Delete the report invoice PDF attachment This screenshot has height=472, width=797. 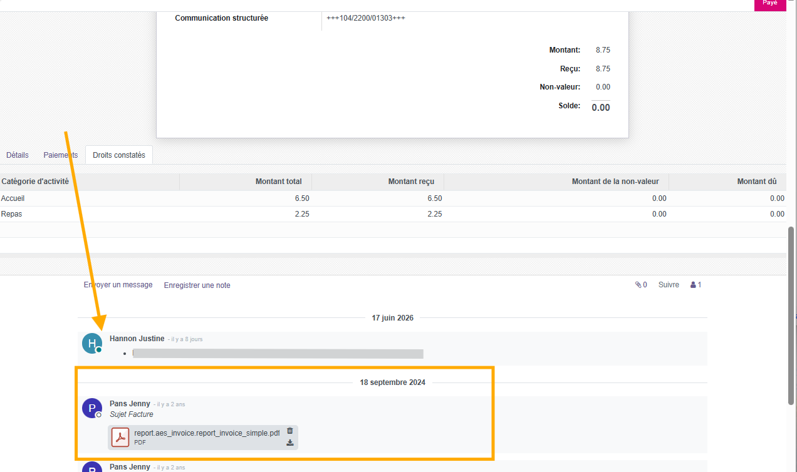[289, 431]
